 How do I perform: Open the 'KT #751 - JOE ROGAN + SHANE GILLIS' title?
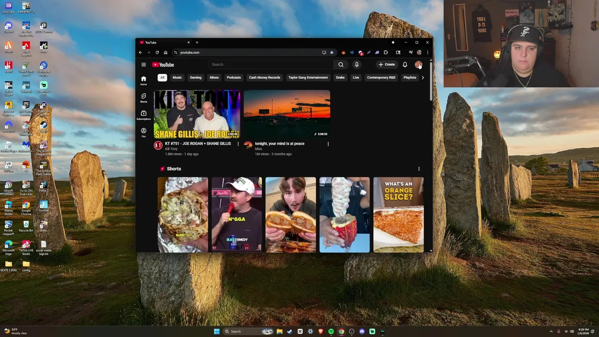198,144
